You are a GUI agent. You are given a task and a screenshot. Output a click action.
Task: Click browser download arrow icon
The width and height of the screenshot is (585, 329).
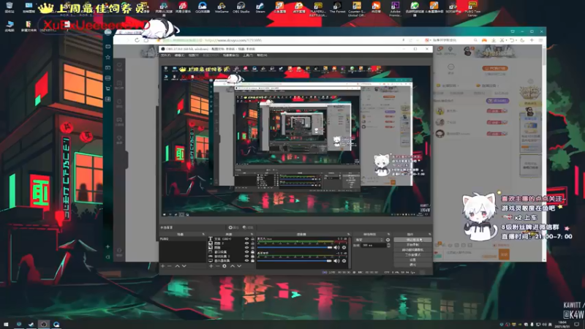494,40
